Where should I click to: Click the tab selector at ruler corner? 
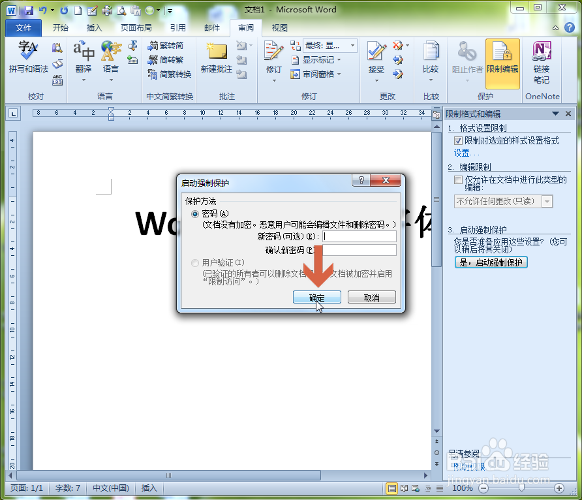[x=13, y=114]
